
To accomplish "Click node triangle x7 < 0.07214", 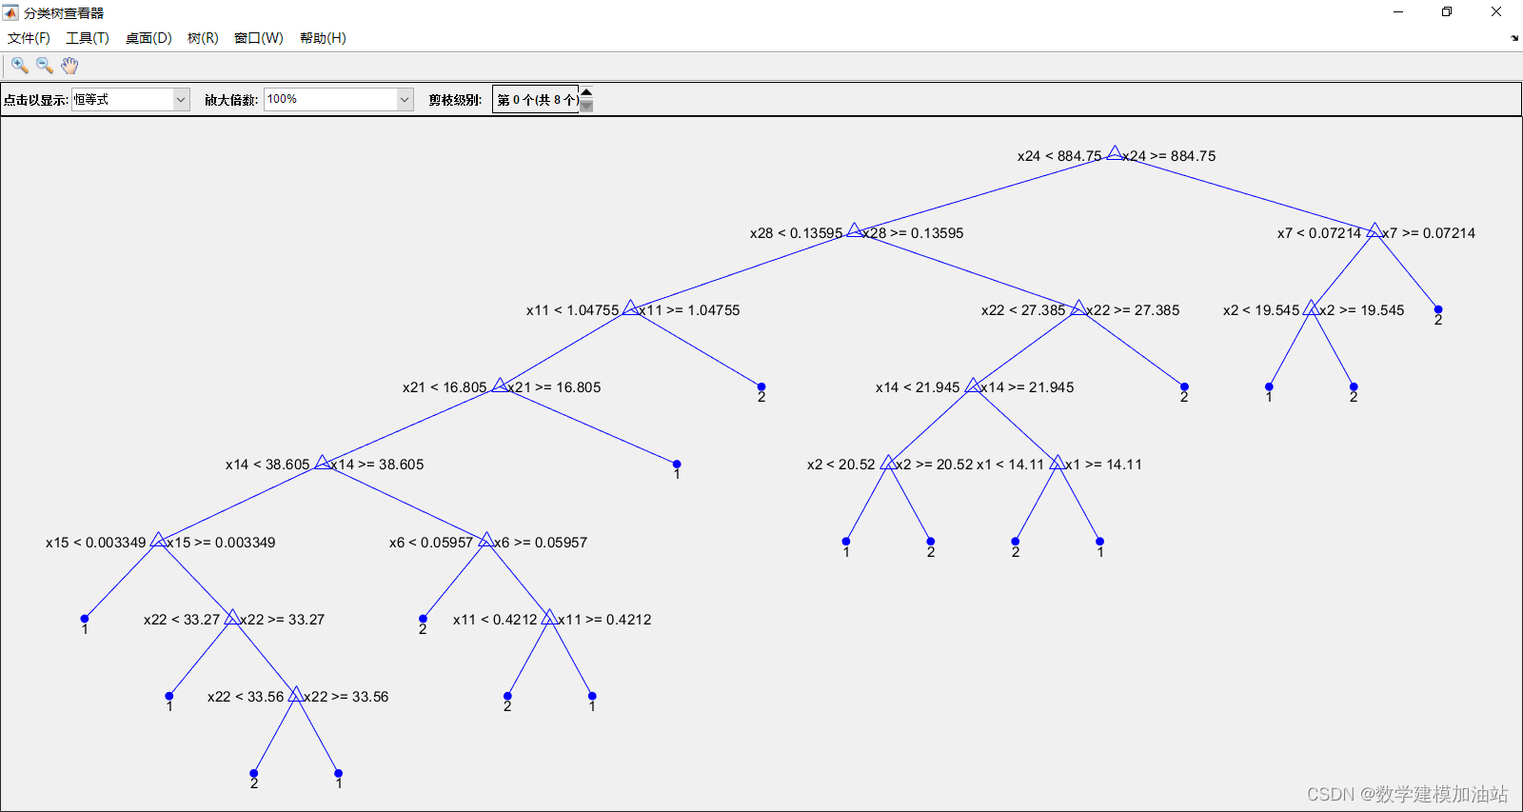I will point(1375,229).
